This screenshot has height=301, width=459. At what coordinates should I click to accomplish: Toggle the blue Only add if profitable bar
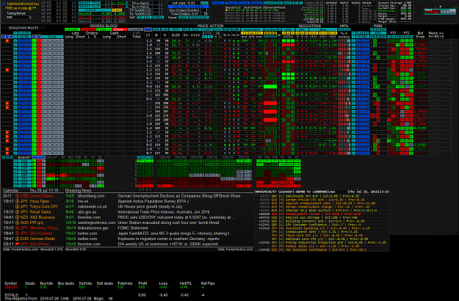tap(188, 7)
